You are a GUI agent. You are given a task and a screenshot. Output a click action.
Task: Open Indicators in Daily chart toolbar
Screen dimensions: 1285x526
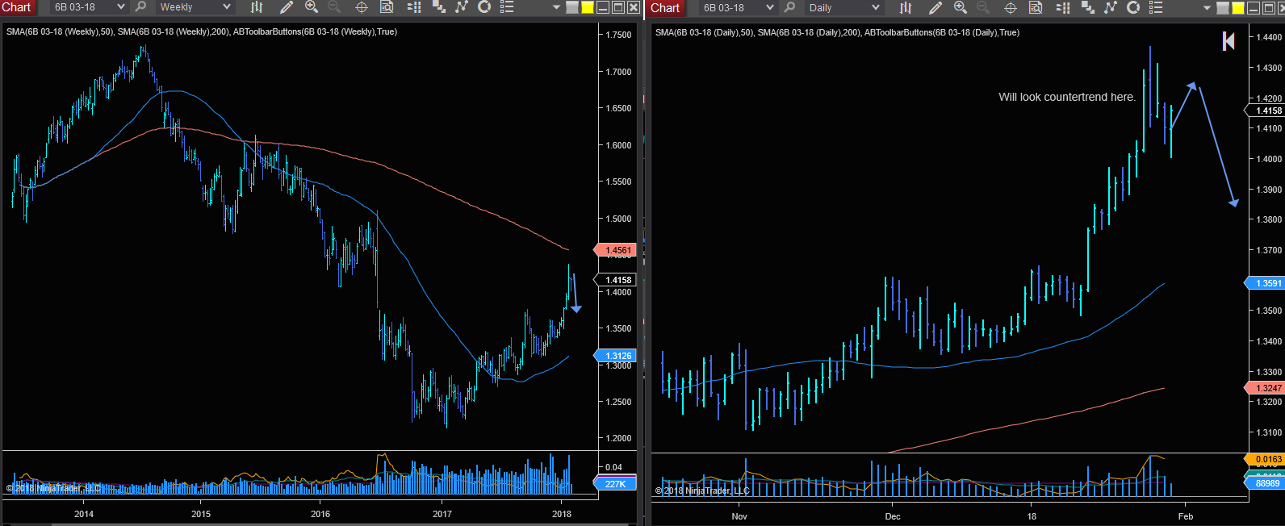[x=1111, y=7]
